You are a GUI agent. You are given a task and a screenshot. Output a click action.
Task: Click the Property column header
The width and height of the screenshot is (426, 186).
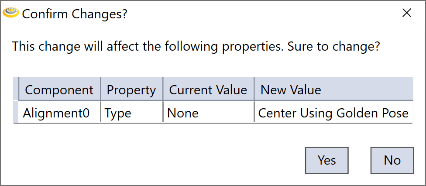pos(131,90)
